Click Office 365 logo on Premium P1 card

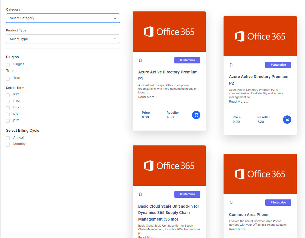tap(169, 32)
